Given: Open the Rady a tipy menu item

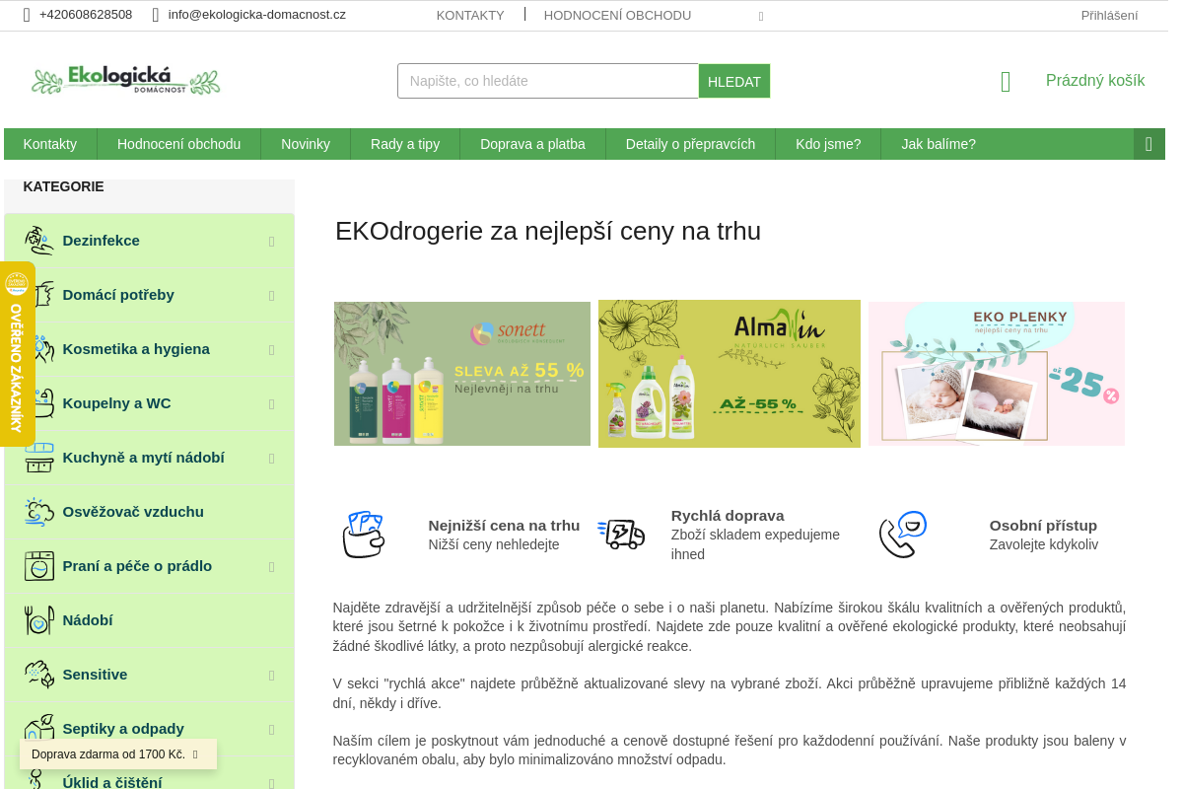Looking at the screenshot, I should [x=405, y=144].
